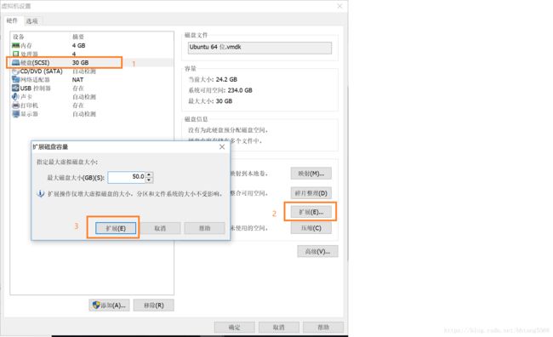Click the add (A)... hardware button
Image resolution: width=553 pixels, height=337 pixels.
[x=110, y=306]
